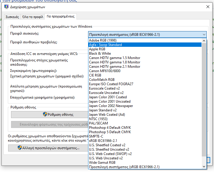Pick Apple RGB from the profile list
Viewport: 214px width, 180px height.
coord(145,49)
